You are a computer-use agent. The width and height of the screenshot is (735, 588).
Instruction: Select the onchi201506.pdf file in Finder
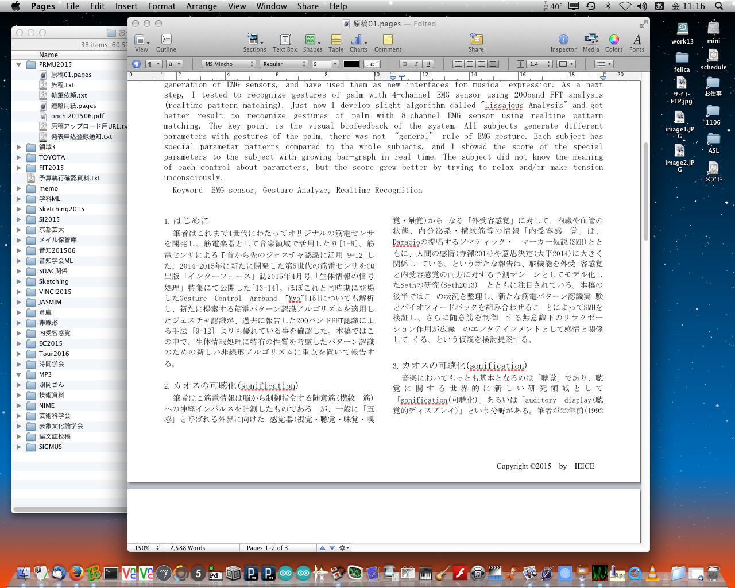tap(77, 116)
